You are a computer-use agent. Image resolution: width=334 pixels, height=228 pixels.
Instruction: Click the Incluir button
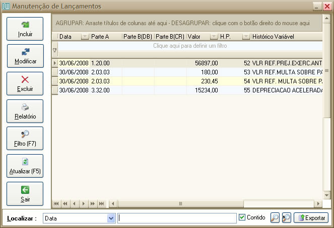tap(25, 29)
